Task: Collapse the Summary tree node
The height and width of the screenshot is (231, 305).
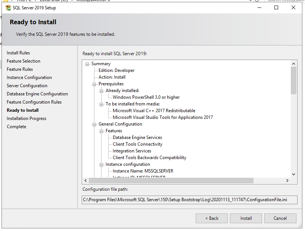Action: coord(87,64)
